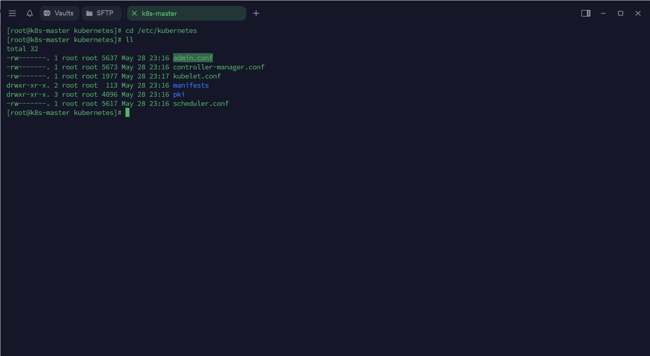
Task: Add a new tab with plus icon
Action: (256, 13)
